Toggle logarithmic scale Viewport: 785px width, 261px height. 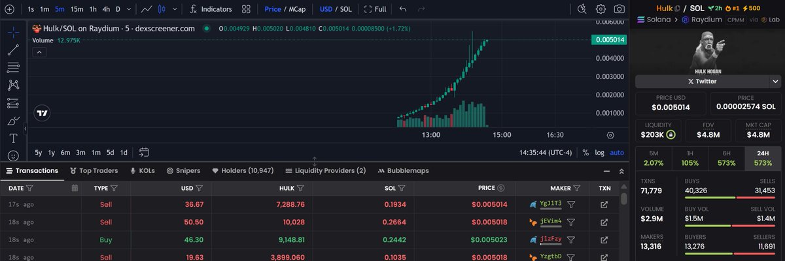[599, 152]
